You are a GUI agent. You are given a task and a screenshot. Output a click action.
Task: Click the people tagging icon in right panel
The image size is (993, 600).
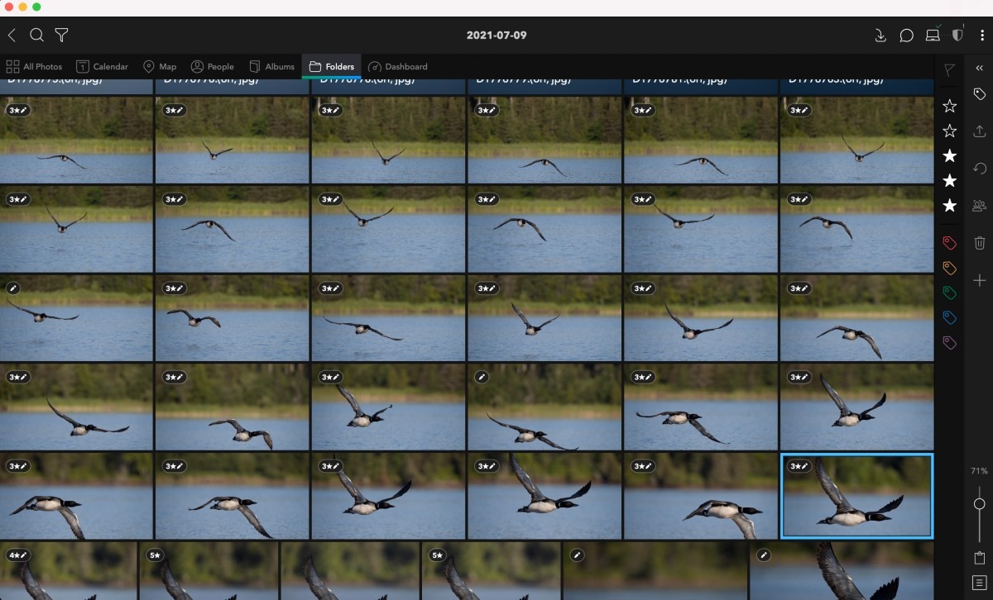tap(980, 206)
